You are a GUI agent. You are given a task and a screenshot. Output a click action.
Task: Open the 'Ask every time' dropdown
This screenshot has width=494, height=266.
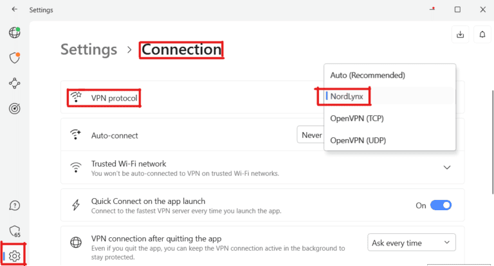click(x=412, y=243)
